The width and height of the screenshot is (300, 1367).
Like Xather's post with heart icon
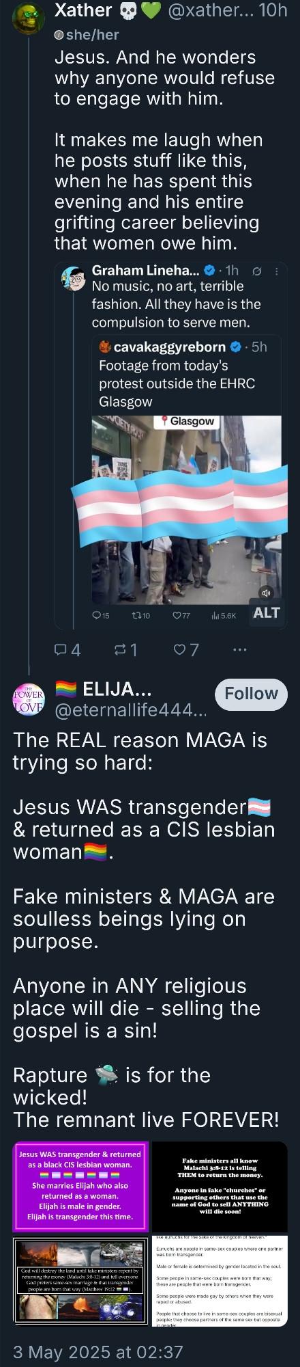(x=186, y=649)
